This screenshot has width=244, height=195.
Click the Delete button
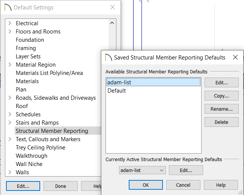click(221, 122)
